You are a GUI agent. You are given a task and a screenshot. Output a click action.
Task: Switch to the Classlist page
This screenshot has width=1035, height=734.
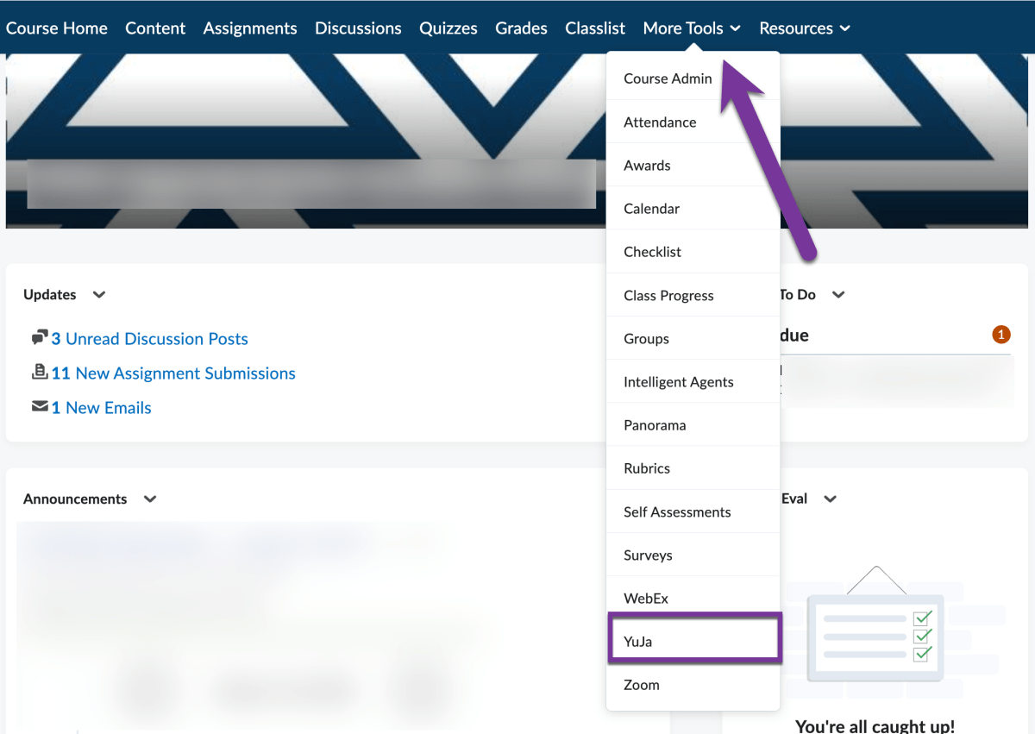point(595,28)
